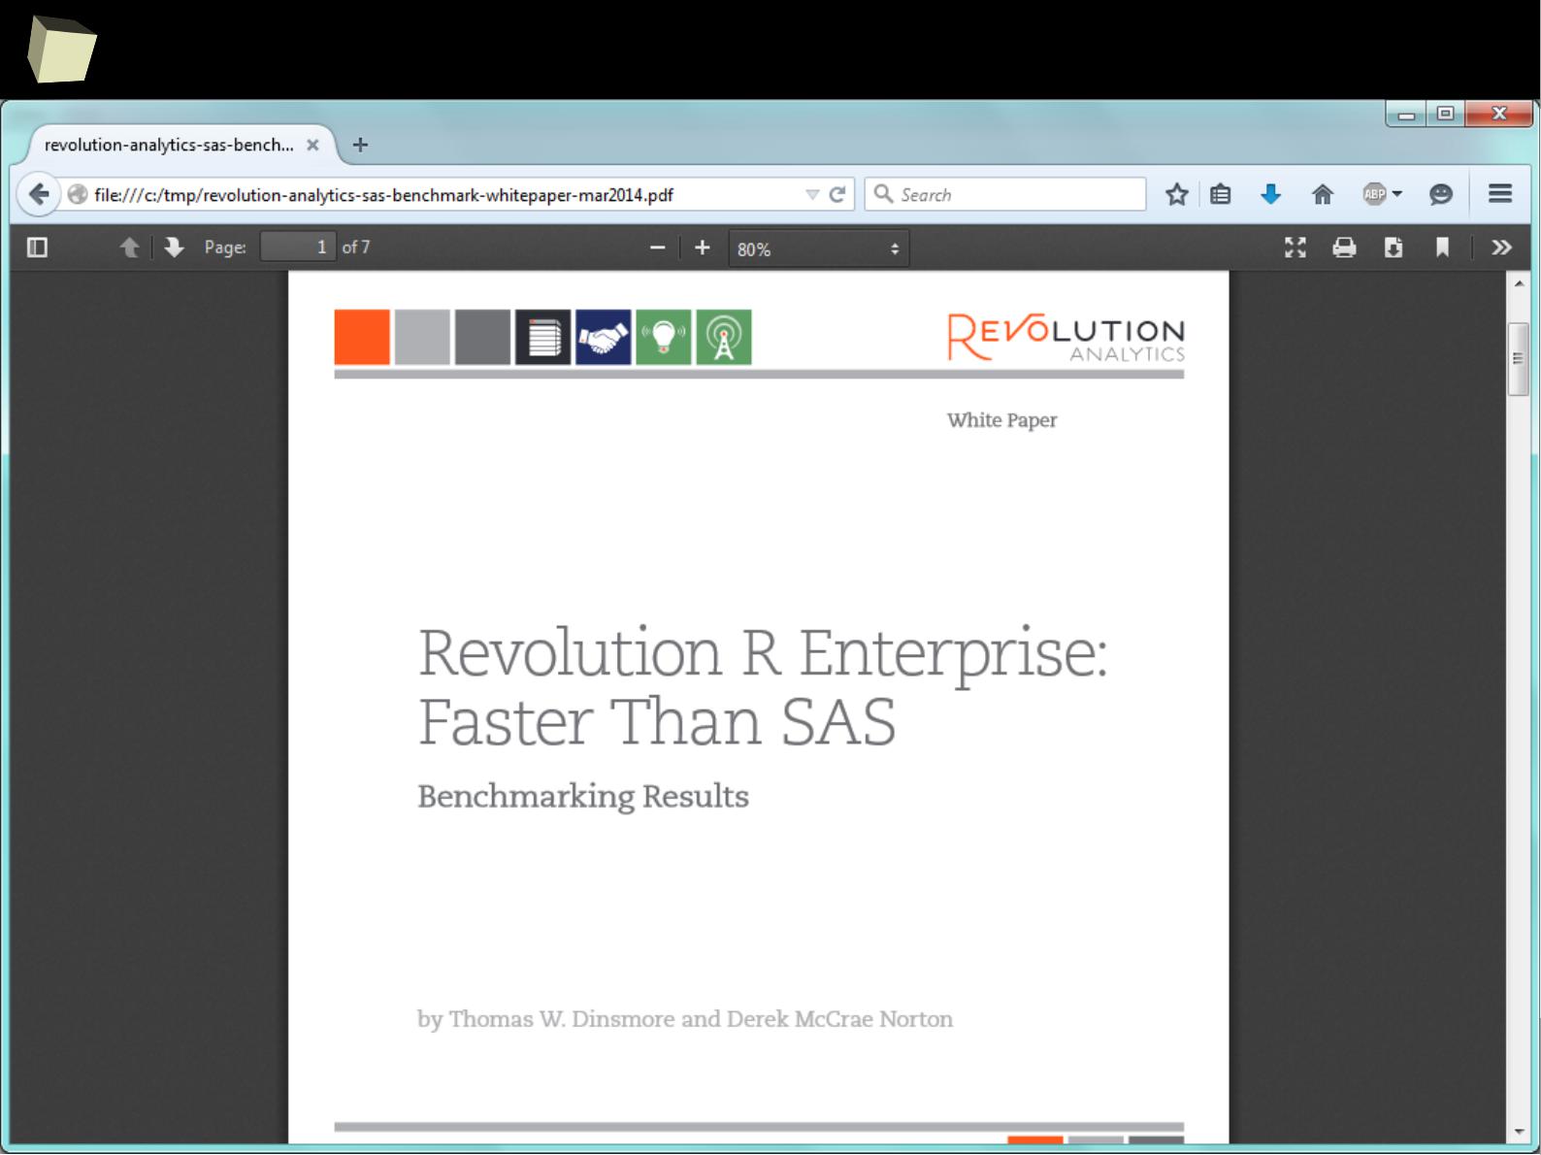Click the cube icon at top-left of desktop
This screenshot has height=1155, width=1541.
coord(61,49)
